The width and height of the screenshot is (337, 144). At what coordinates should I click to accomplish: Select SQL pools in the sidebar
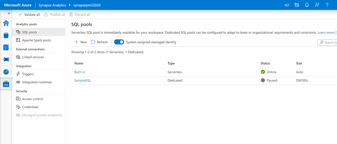[x=38, y=32]
